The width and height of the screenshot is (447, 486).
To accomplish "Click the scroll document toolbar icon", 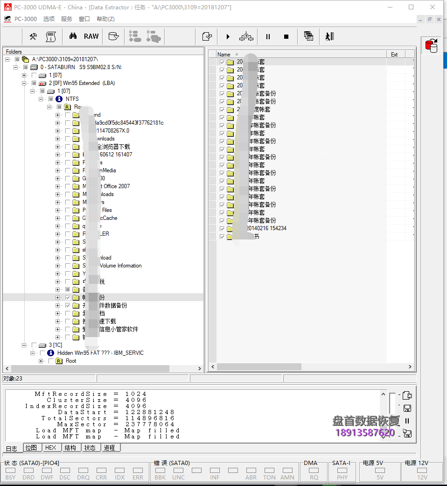I will 51,36.
